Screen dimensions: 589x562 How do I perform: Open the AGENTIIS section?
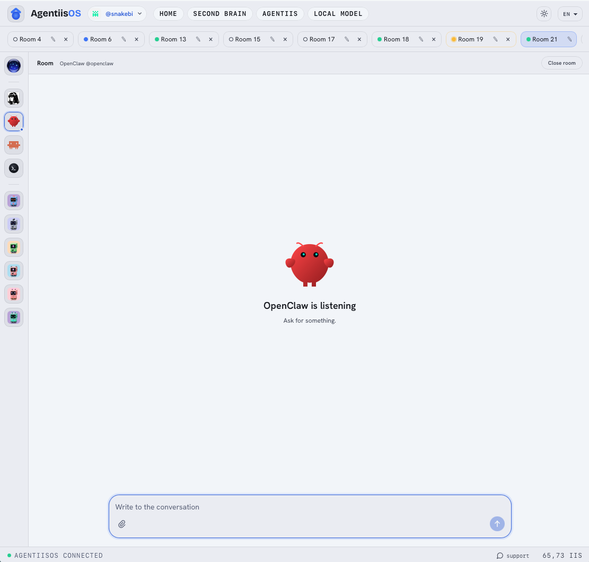point(280,14)
